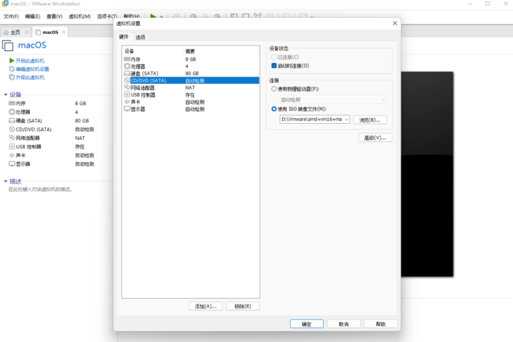Click the USB controller icon in dialog list

pos(127,95)
